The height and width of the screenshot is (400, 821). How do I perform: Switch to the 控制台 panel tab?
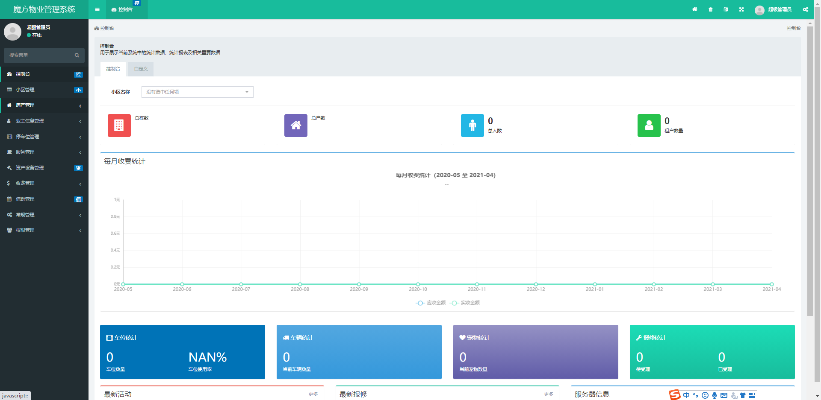[113, 69]
